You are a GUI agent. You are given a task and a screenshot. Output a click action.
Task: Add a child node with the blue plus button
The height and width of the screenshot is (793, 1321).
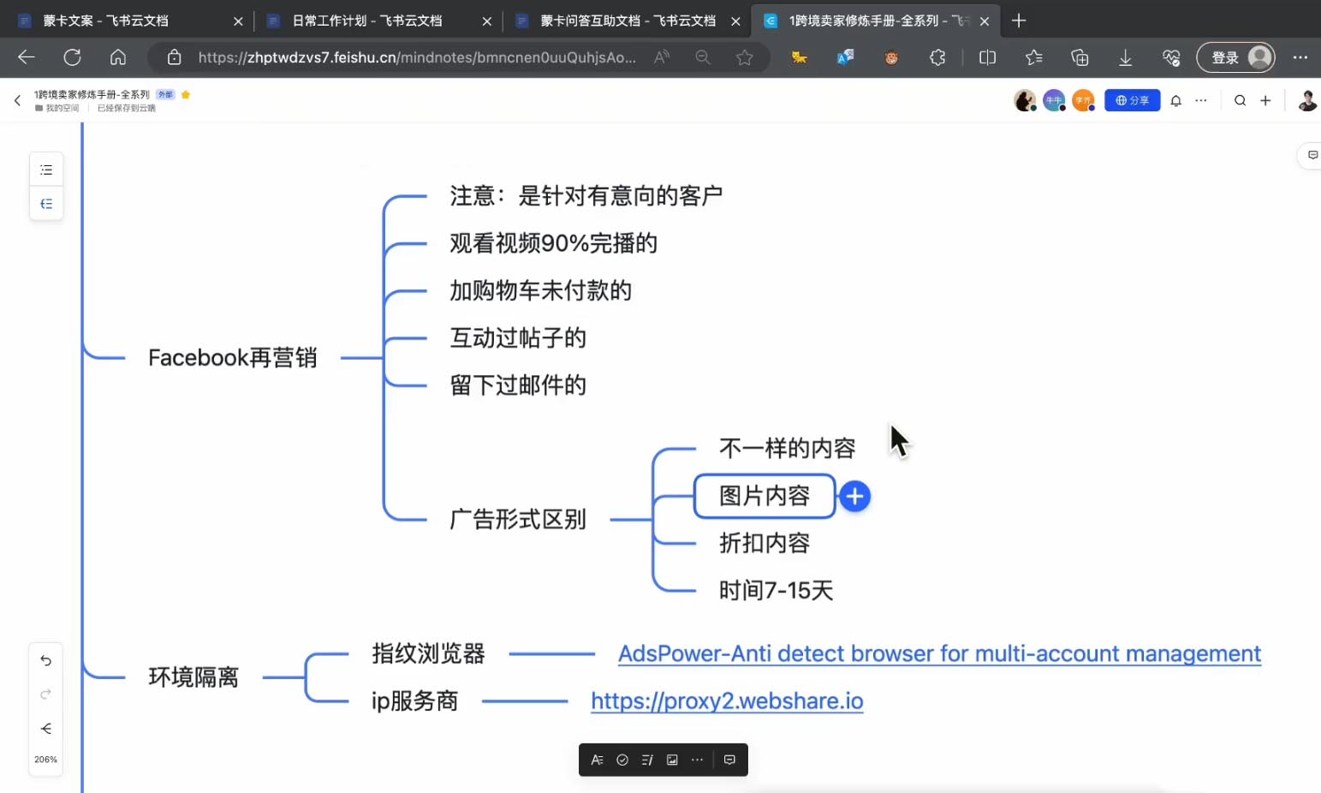pos(854,496)
